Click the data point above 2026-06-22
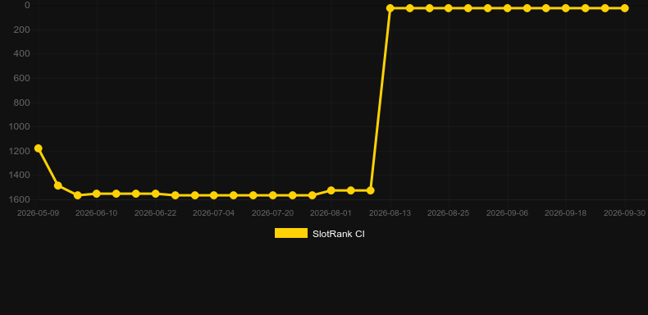648x315 pixels. 155,194
